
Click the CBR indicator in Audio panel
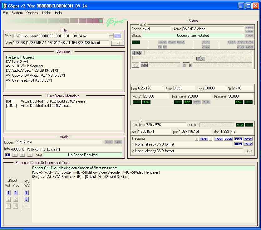(109, 142)
